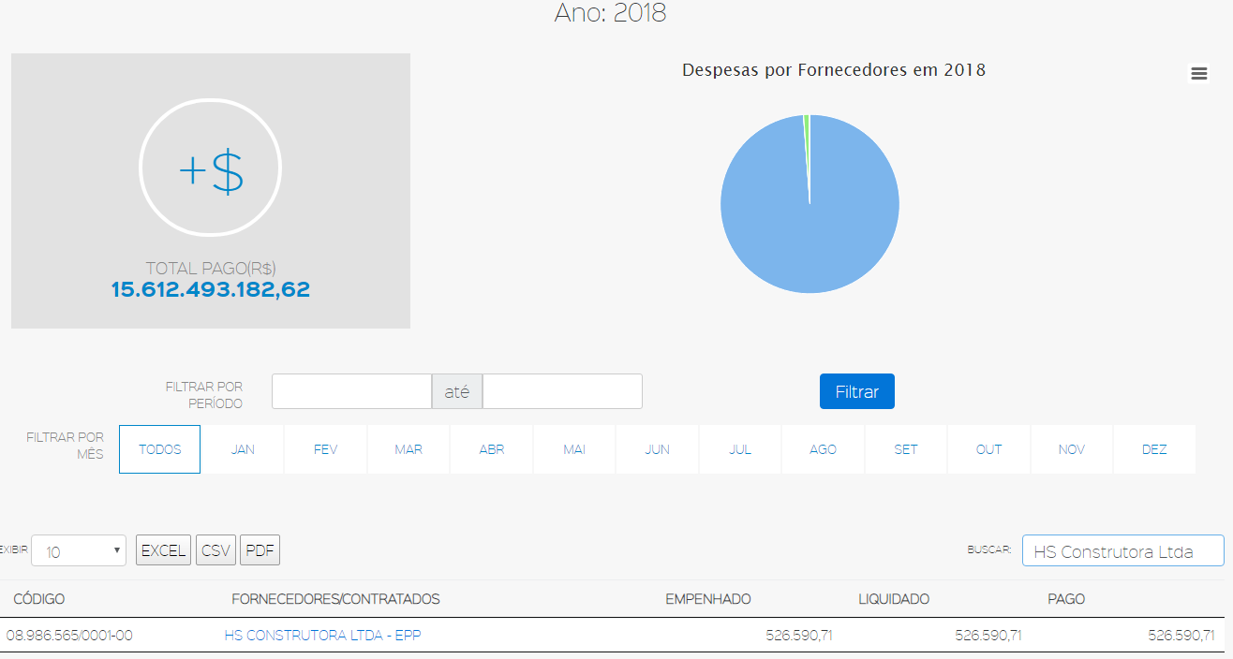Focus the period start date field

351,391
